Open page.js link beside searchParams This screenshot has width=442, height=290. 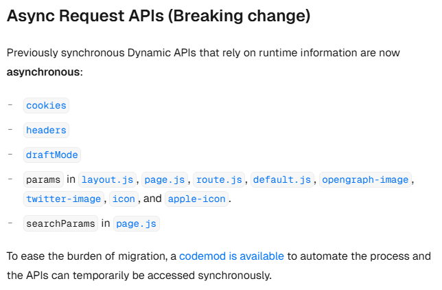pos(137,224)
